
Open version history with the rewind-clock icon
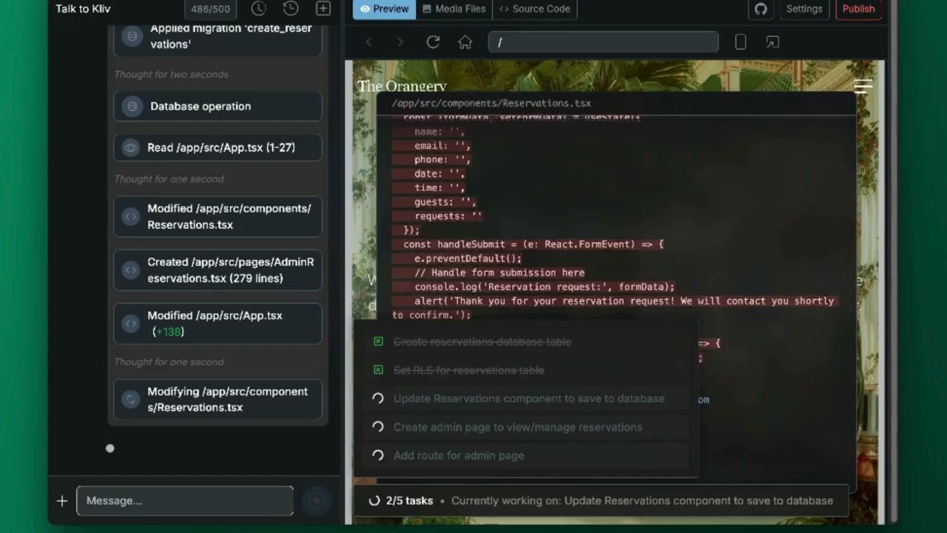pyautogui.click(x=291, y=9)
